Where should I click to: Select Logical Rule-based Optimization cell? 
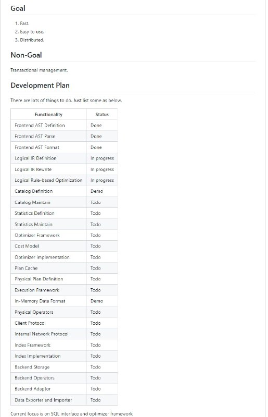[x=48, y=180]
